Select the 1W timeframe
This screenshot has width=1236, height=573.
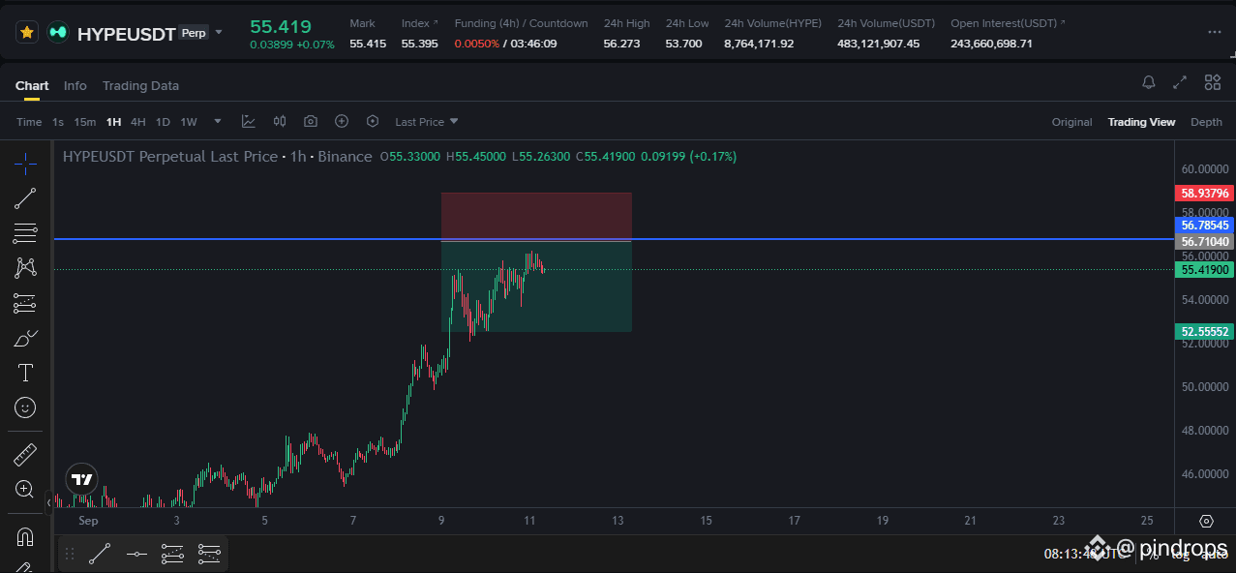[x=189, y=122]
